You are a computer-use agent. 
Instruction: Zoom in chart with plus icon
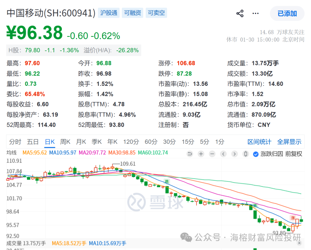[201, 154]
